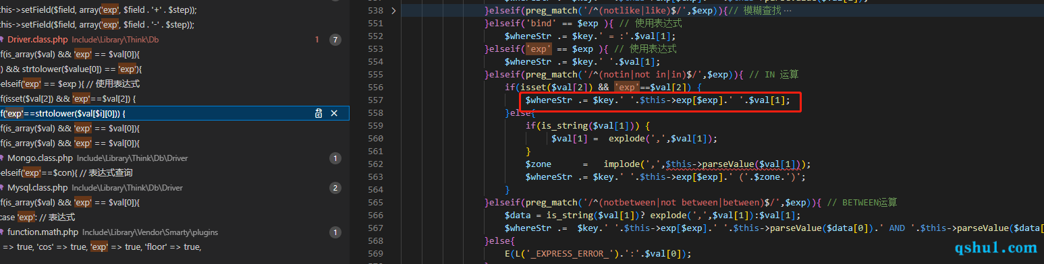Click the match count badge 7 for Driver.class.php
1044x264 pixels.
[335, 40]
